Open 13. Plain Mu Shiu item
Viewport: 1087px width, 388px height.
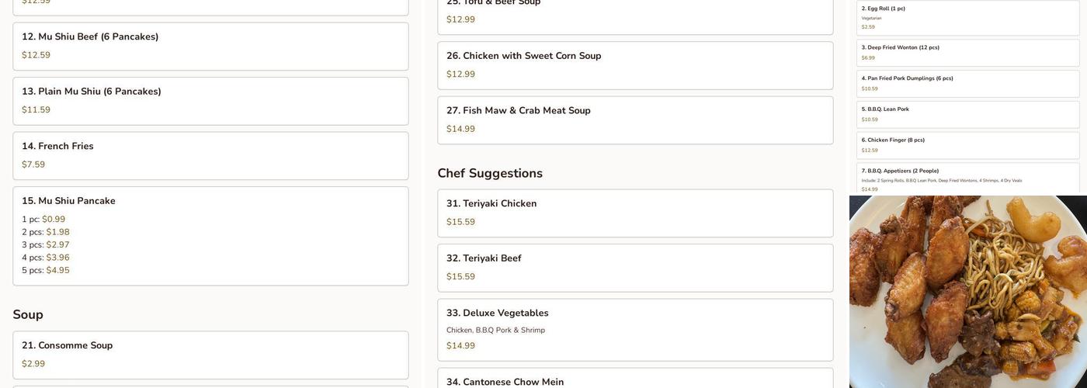coord(210,101)
